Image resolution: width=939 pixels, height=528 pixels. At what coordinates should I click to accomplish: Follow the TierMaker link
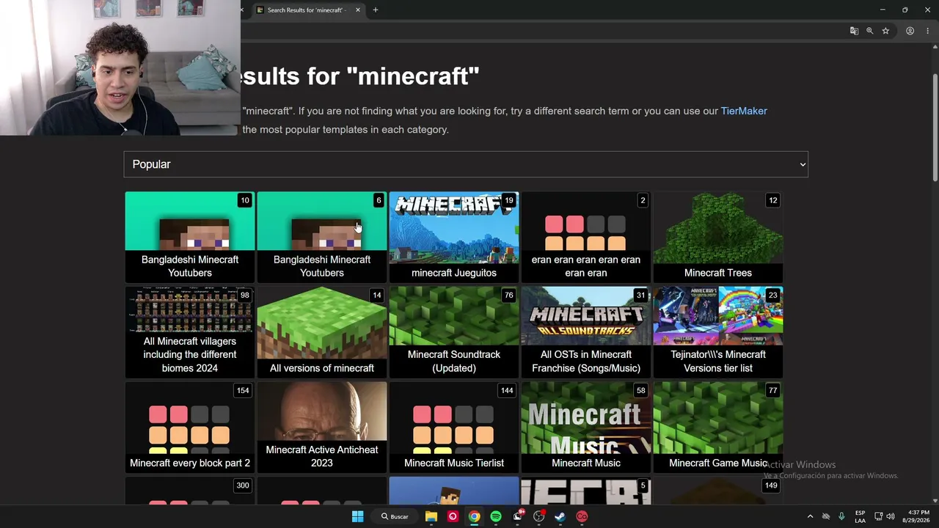pyautogui.click(x=744, y=111)
